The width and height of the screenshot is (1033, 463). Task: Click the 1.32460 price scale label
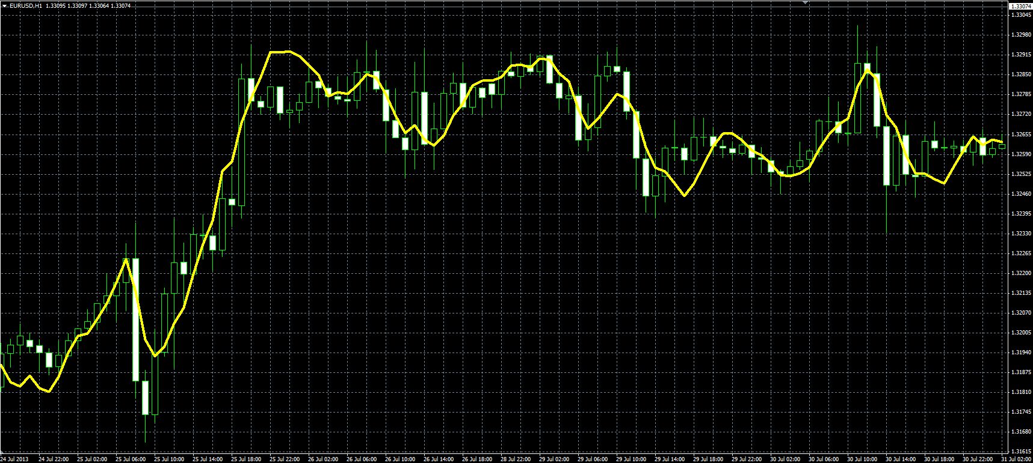pyautogui.click(x=1020, y=194)
